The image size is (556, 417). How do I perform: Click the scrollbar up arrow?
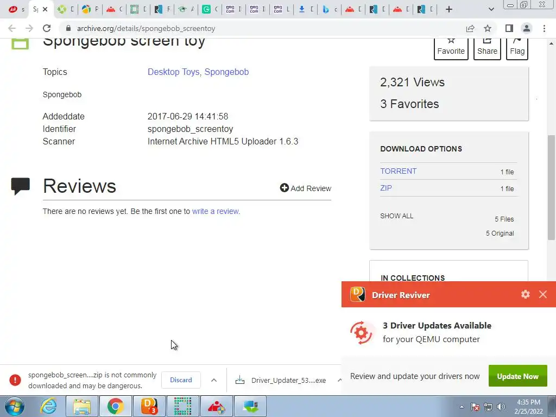click(x=551, y=43)
